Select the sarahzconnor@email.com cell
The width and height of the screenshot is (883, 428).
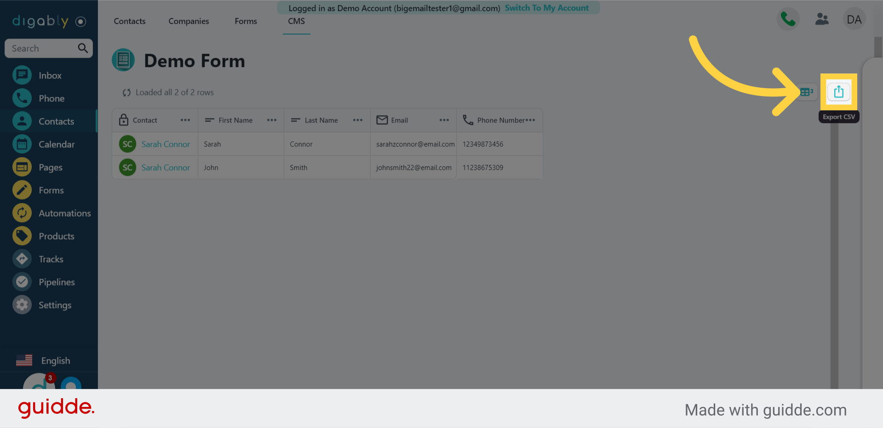pos(413,144)
